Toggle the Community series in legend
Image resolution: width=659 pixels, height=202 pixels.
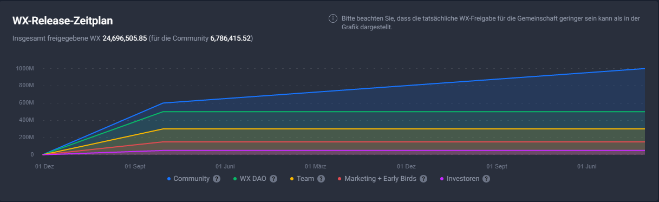[191, 179]
